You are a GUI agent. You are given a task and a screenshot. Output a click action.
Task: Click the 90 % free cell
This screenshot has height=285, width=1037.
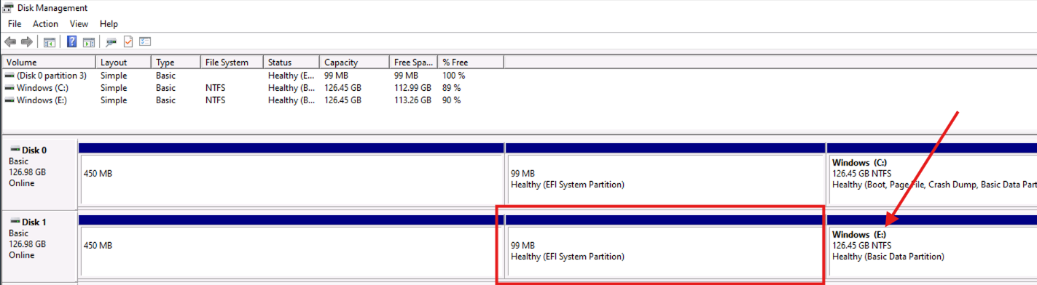click(452, 100)
